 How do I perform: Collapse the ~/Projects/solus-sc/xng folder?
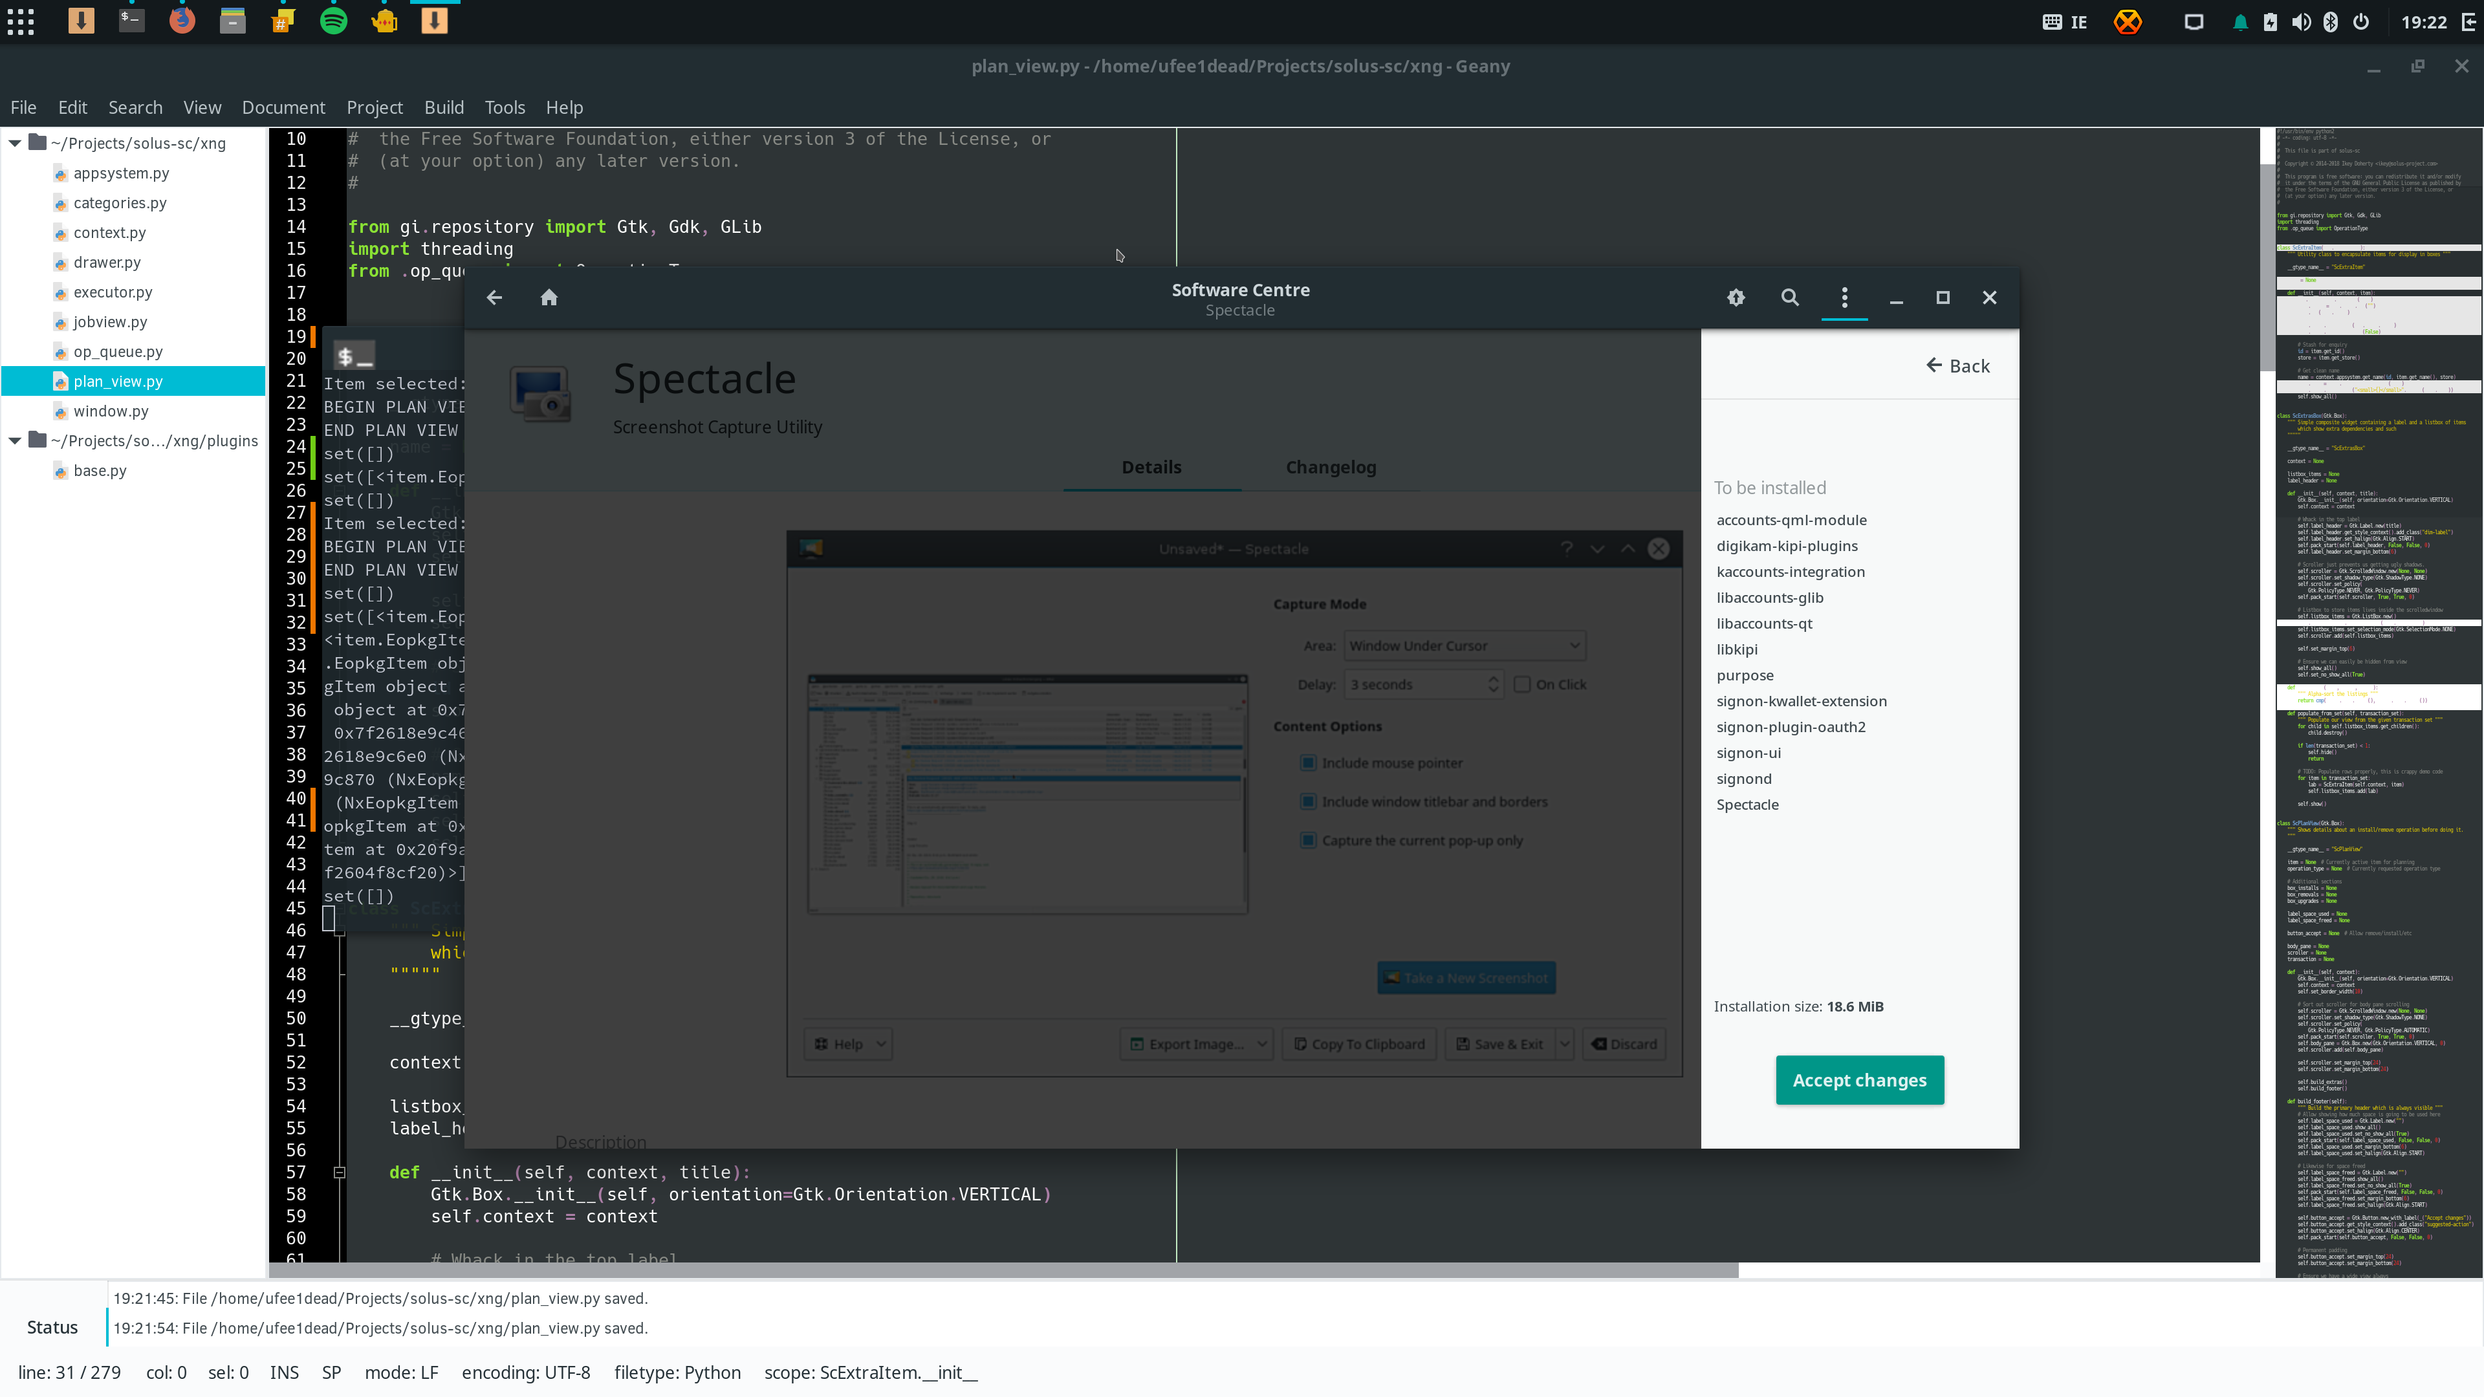coord(16,143)
